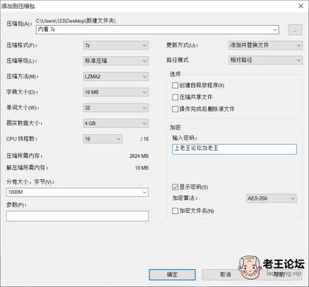309x287 pixels.
Task: Expand the 固实数据大小 4 GB dropdown
Action: tap(116, 123)
